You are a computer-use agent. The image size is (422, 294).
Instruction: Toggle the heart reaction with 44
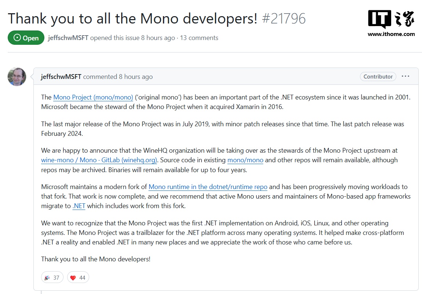point(78,277)
